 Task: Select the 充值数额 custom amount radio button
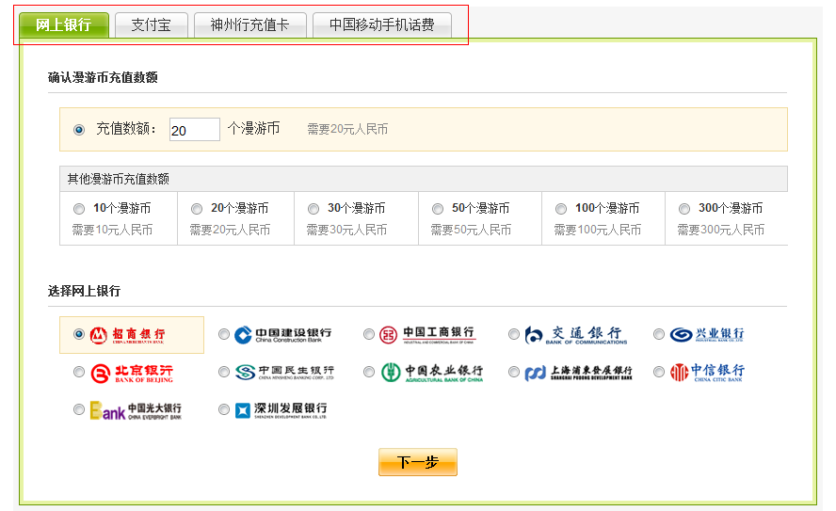pos(79,130)
